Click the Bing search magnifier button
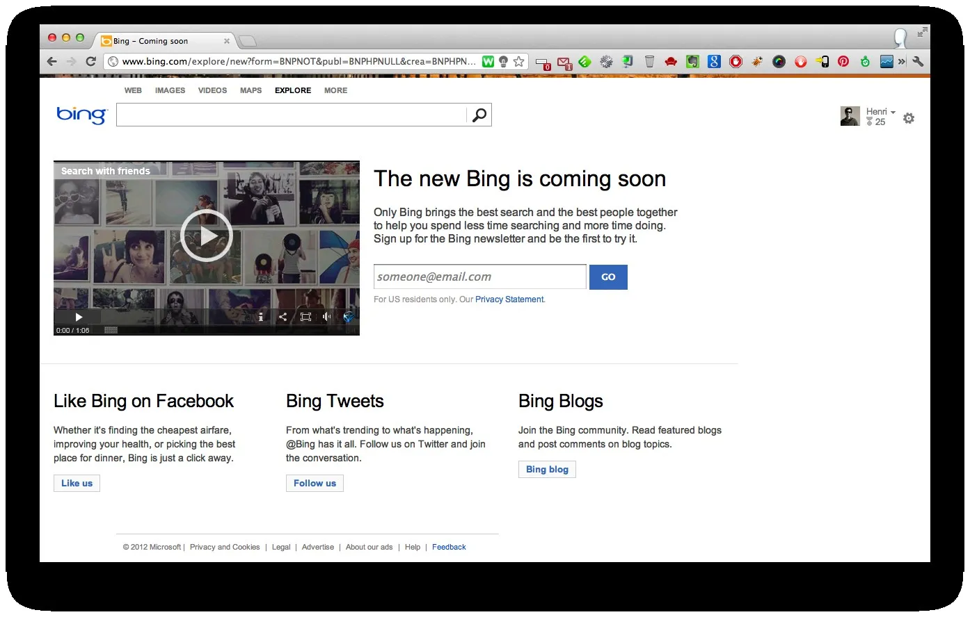Screen dimensions: 970x617 (x=479, y=115)
